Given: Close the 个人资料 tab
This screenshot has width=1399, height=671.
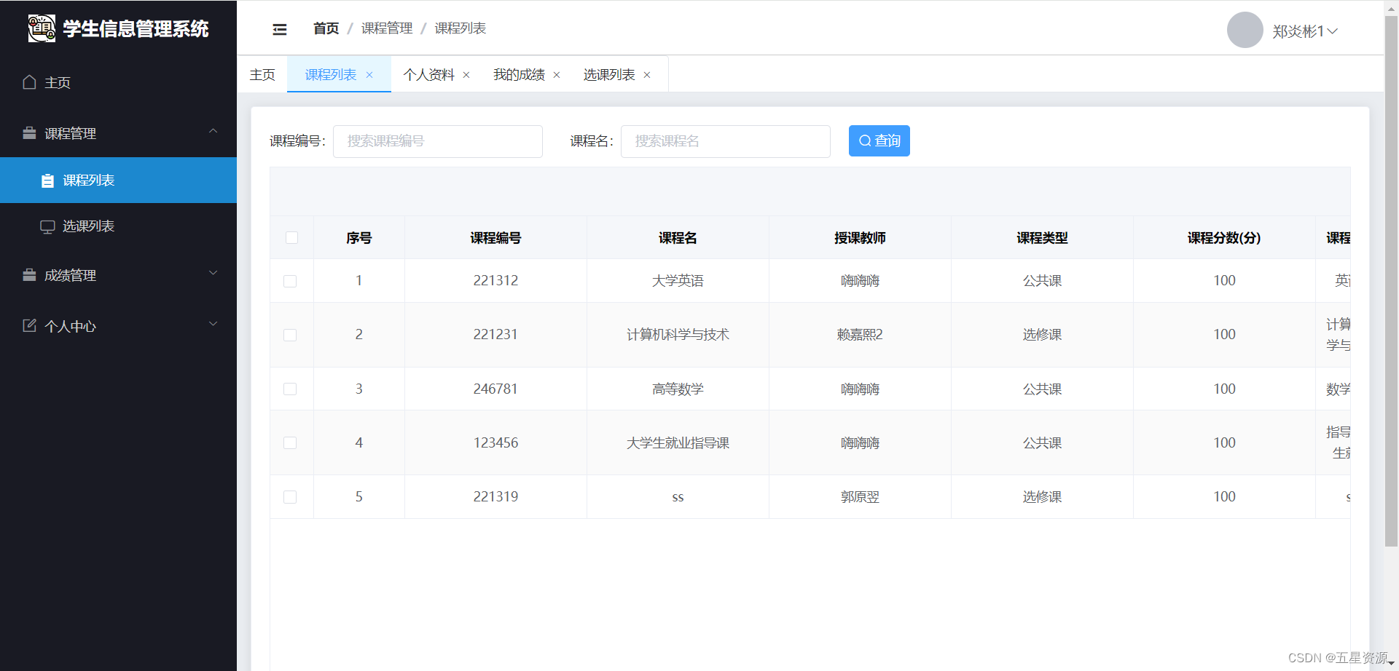Looking at the screenshot, I should coord(466,75).
